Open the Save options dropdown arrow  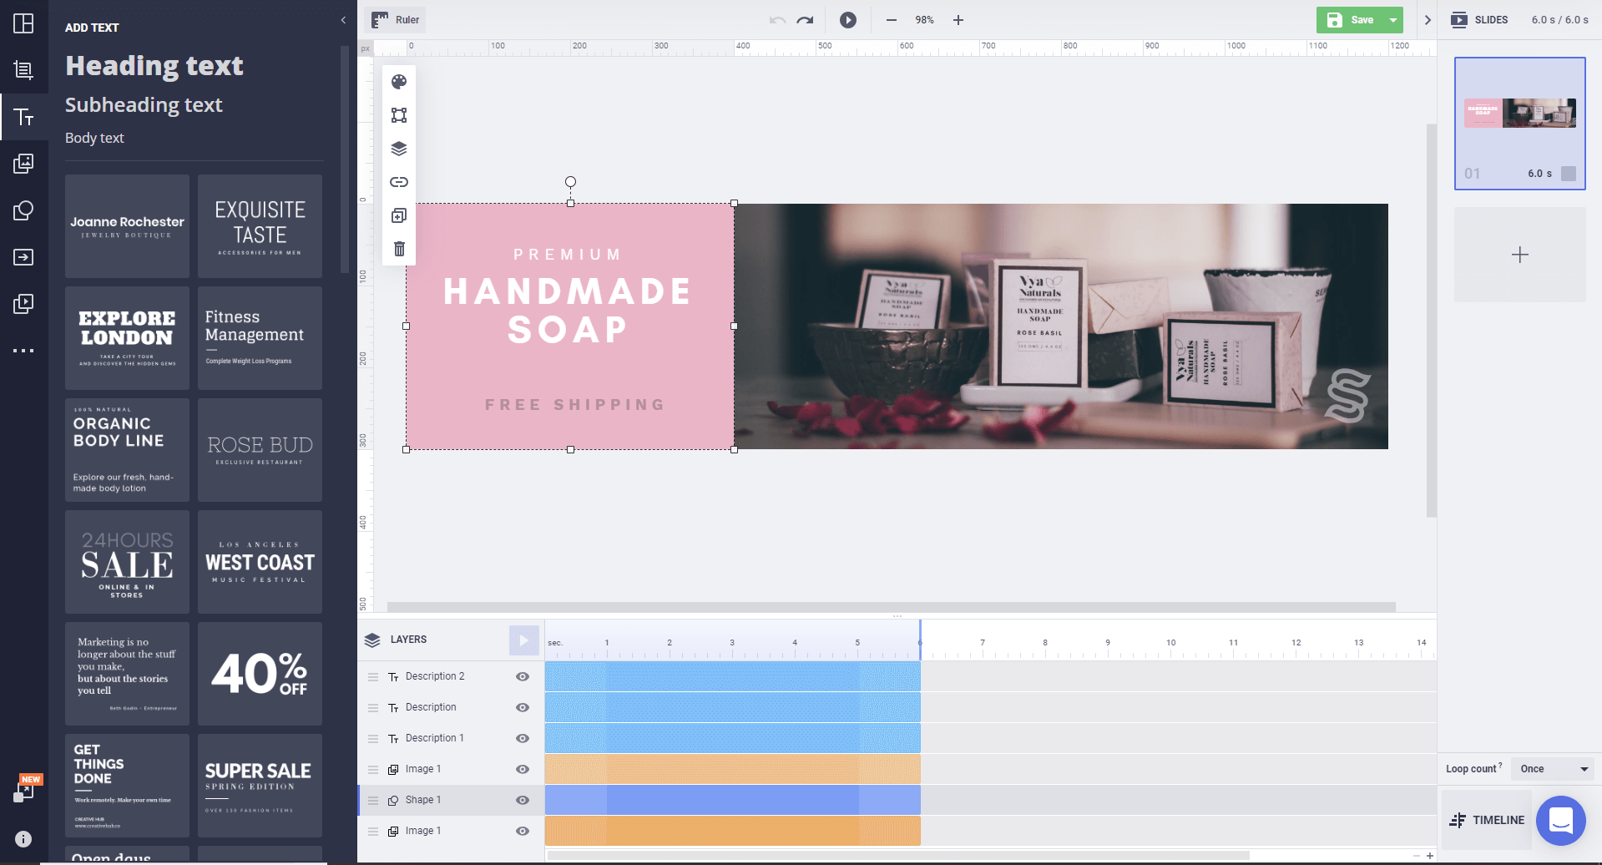pyautogui.click(x=1391, y=19)
